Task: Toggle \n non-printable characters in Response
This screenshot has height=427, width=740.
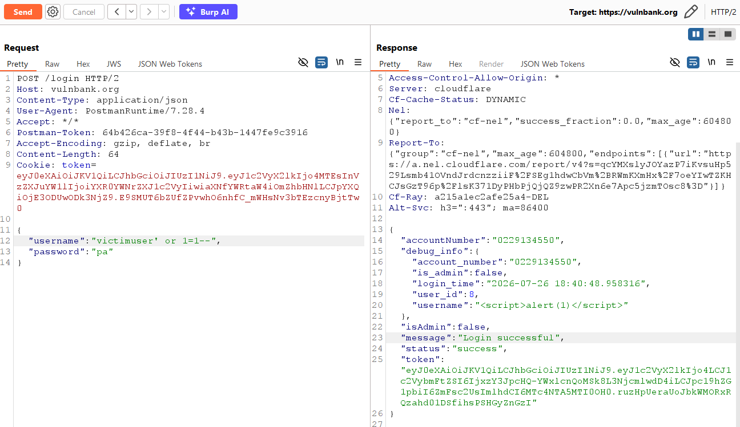Action: 711,62
